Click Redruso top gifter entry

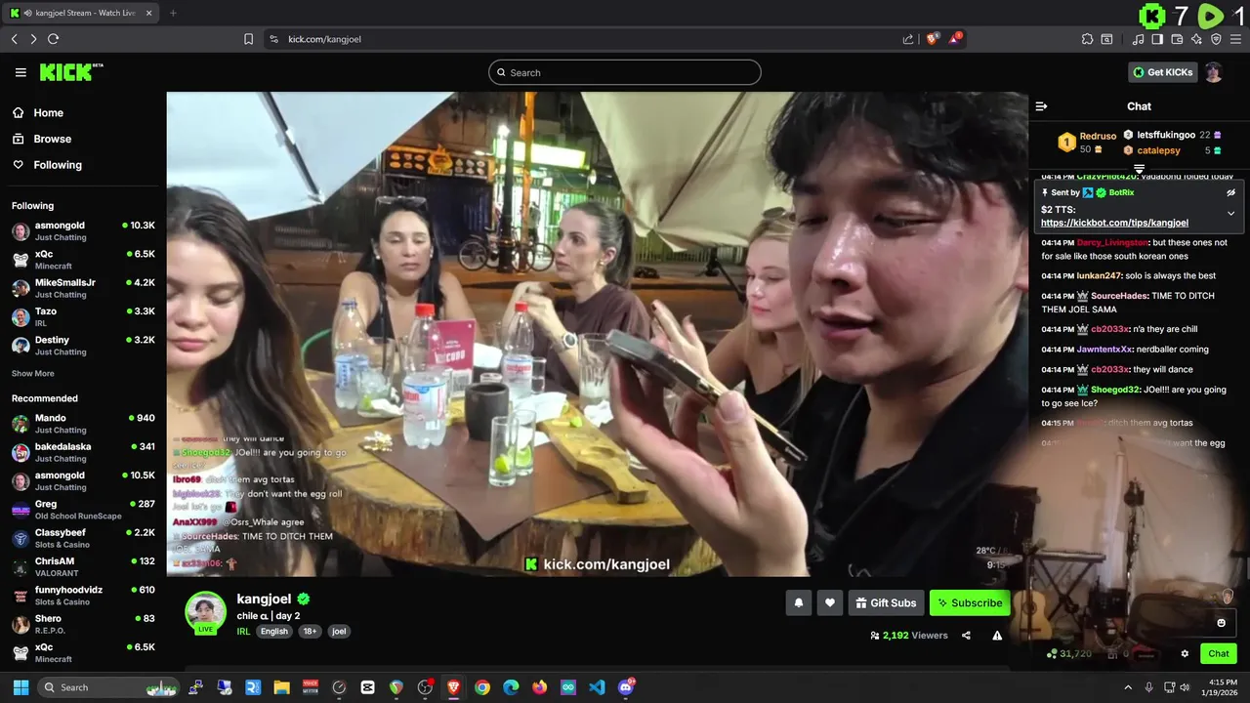click(x=1086, y=143)
